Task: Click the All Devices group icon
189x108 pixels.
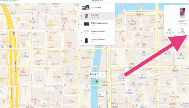Action: pyautogui.click(x=86, y=8)
